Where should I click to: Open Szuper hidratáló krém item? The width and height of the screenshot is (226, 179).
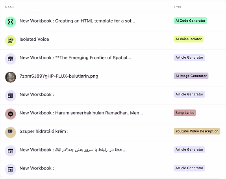[x=44, y=131]
